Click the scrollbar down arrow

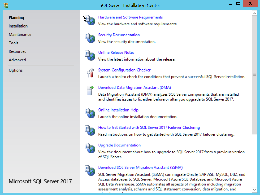click(255, 190)
